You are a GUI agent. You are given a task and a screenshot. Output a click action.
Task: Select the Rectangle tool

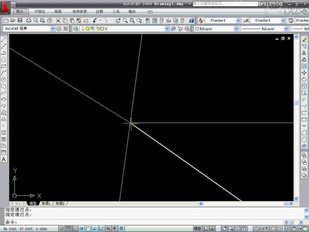pos(4,66)
